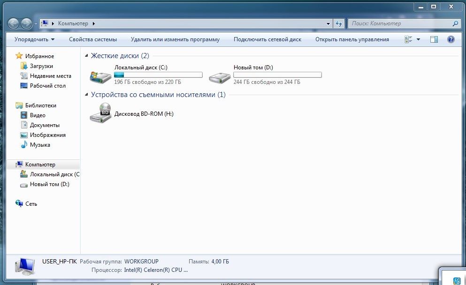Select Подключить сетевой диск
Viewport: 466px width, 285px height.
point(267,39)
